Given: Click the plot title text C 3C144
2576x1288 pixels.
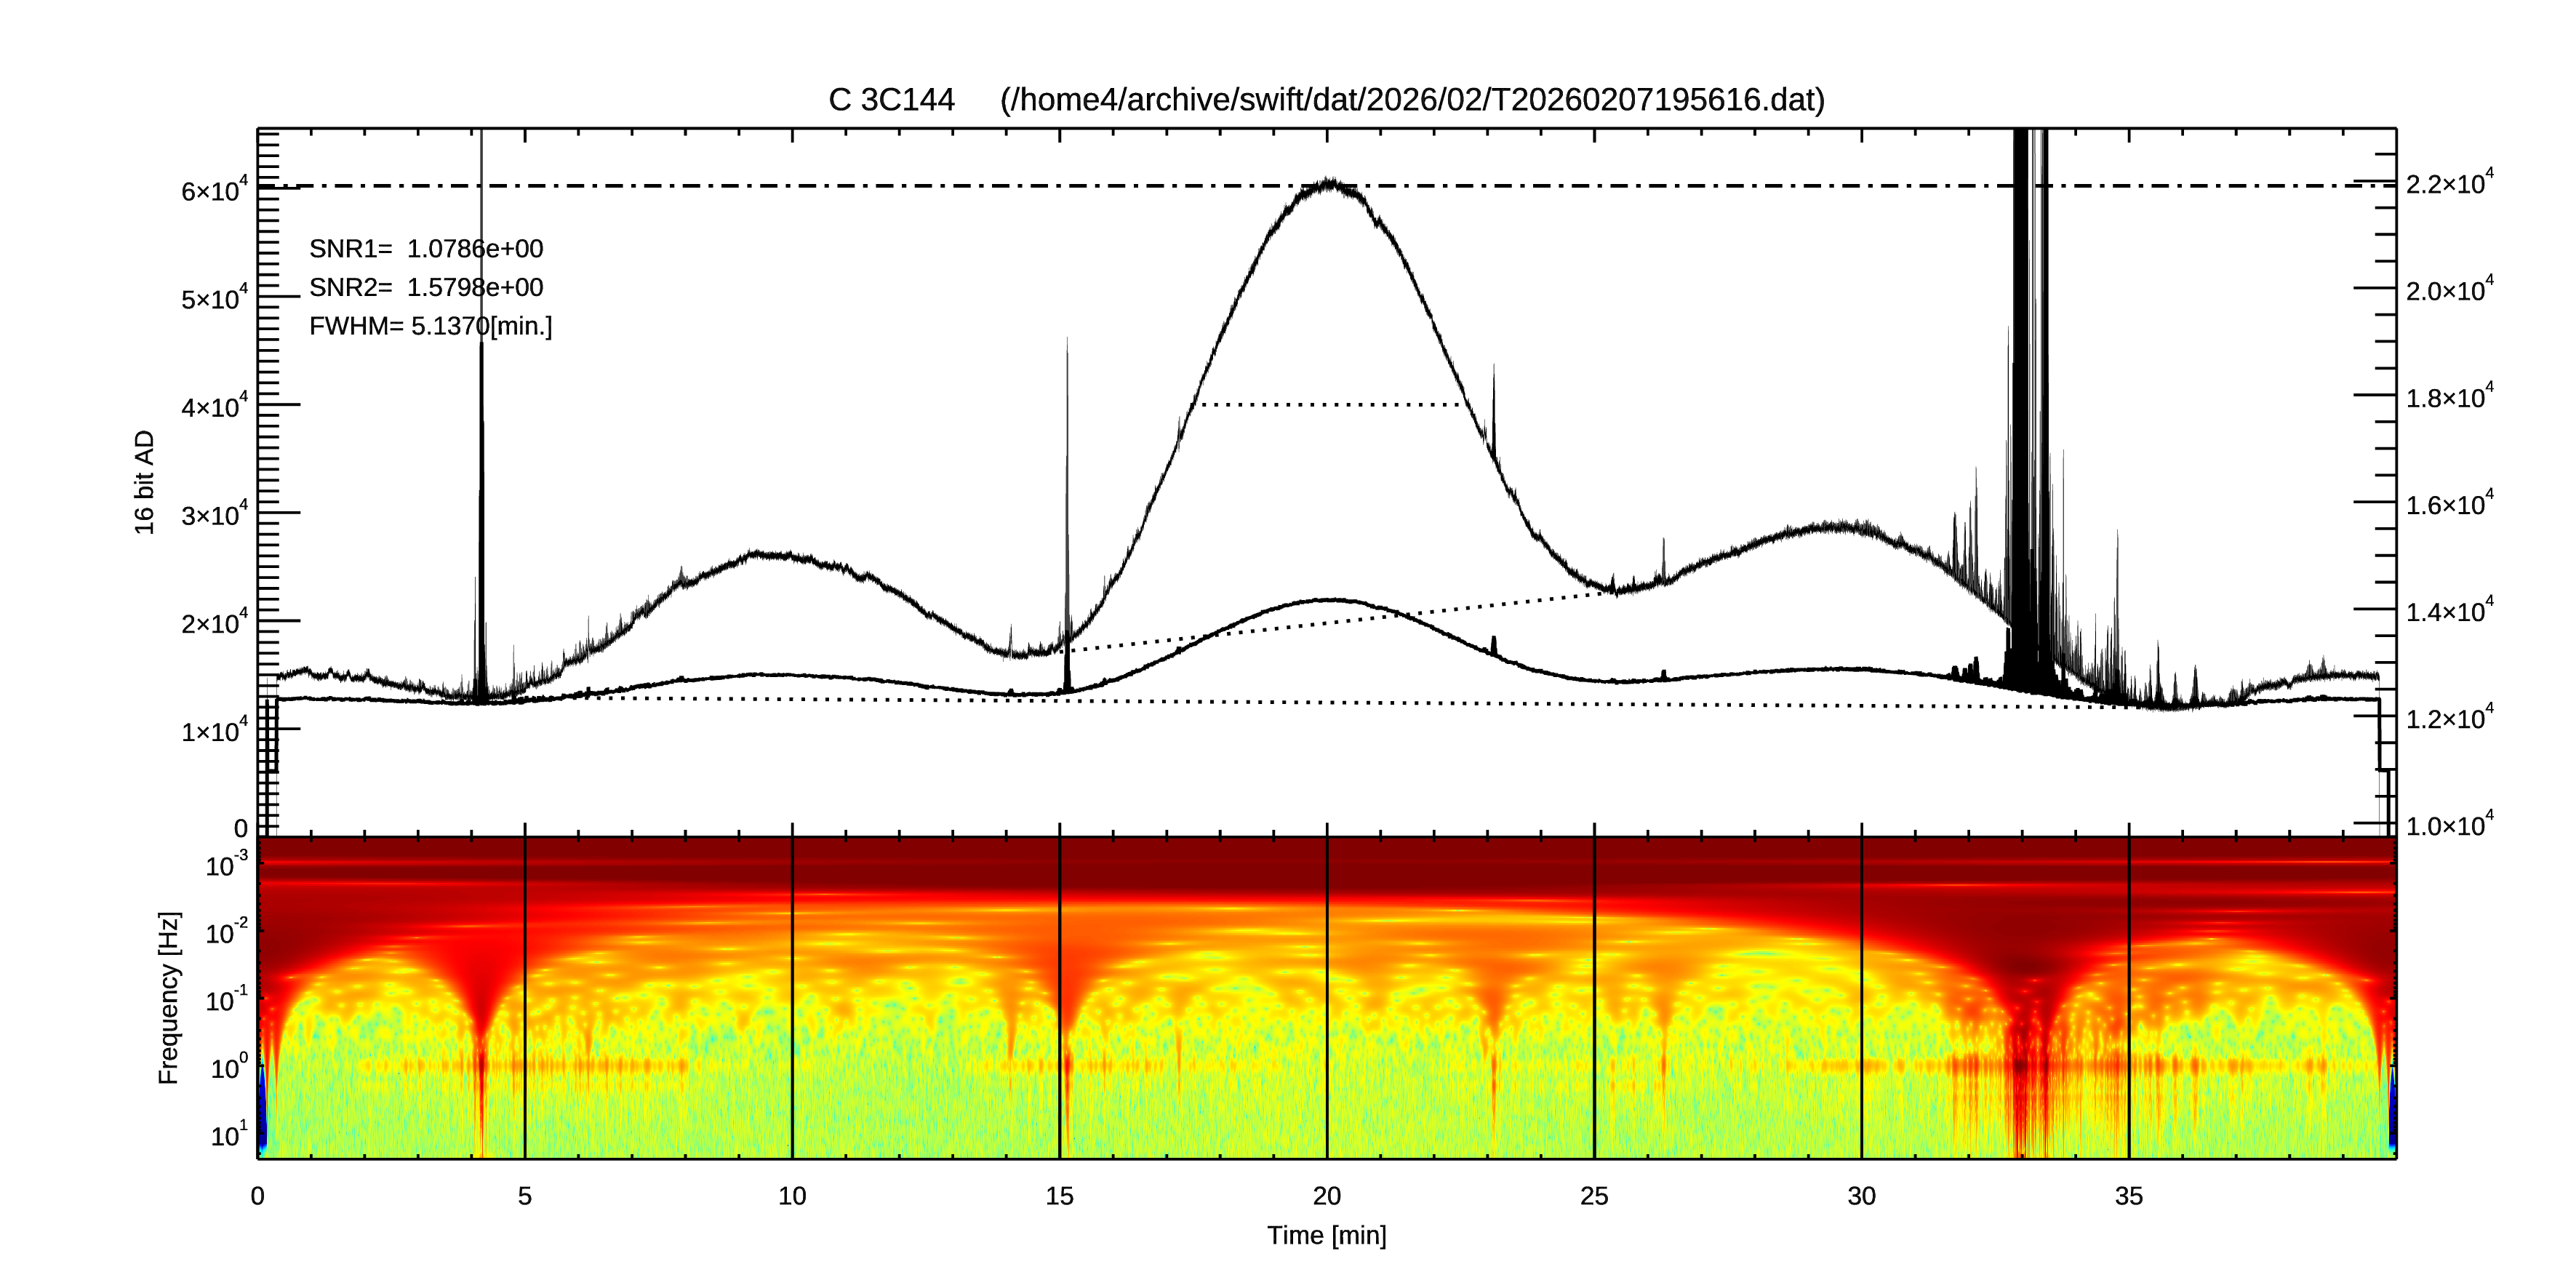Looking at the screenshot, I should (x=891, y=100).
